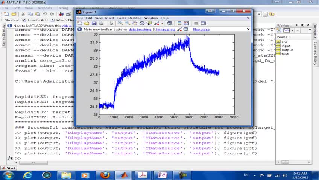
Task: Click the Undo icon in MATLAB toolbar
Action: (x=45, y=14)
